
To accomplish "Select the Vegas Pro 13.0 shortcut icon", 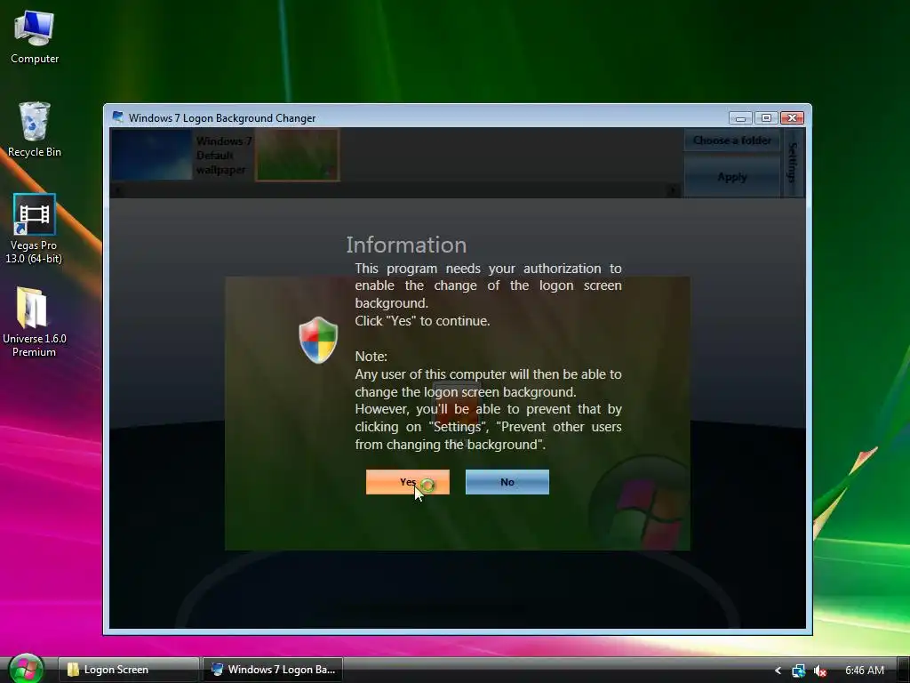I will pos(34,229).
